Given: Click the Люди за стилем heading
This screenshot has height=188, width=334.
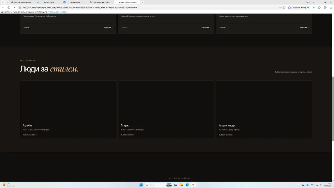Looking at the screenshot, I should click(x=49, y=69).
